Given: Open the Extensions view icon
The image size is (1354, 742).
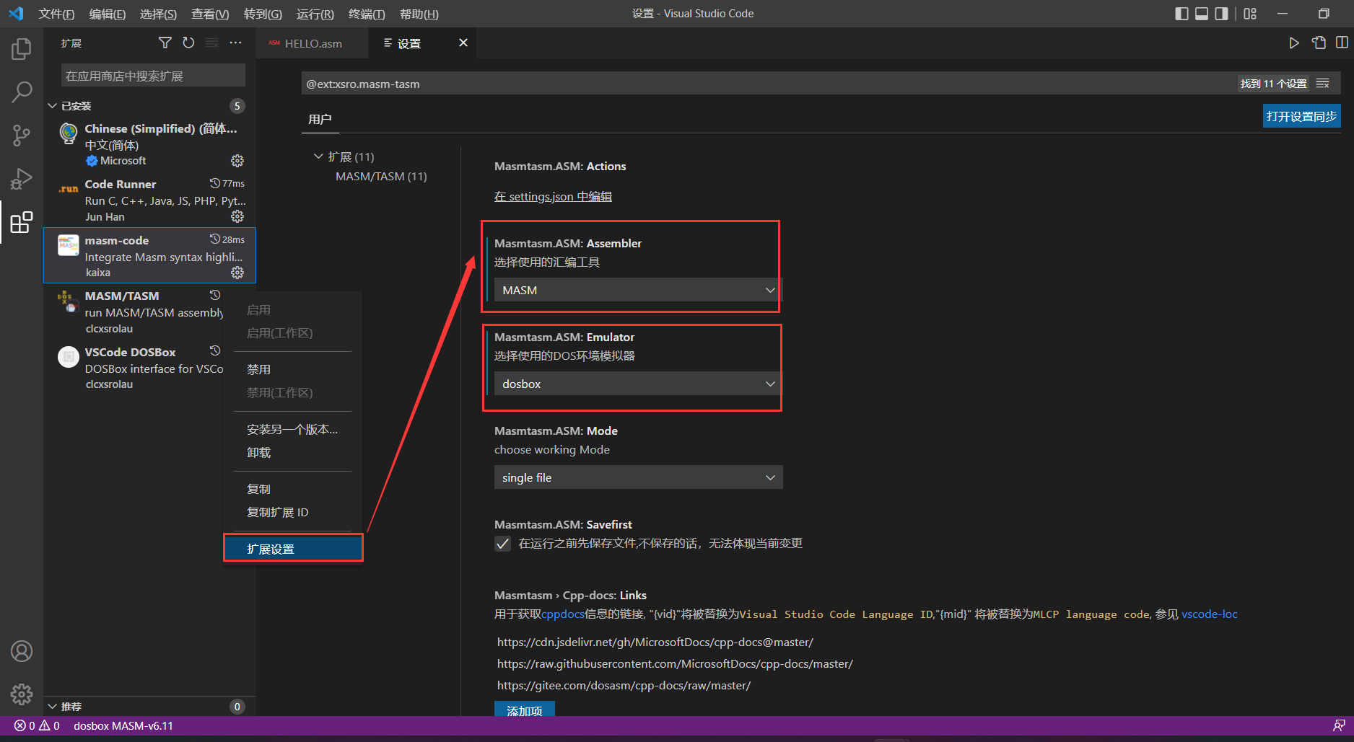Looking at the screenshot, I should pos(22,222).
